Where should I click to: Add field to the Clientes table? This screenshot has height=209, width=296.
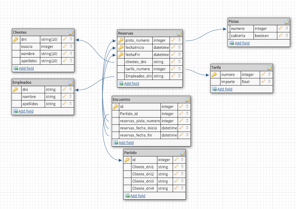click(x=26, y=68)
